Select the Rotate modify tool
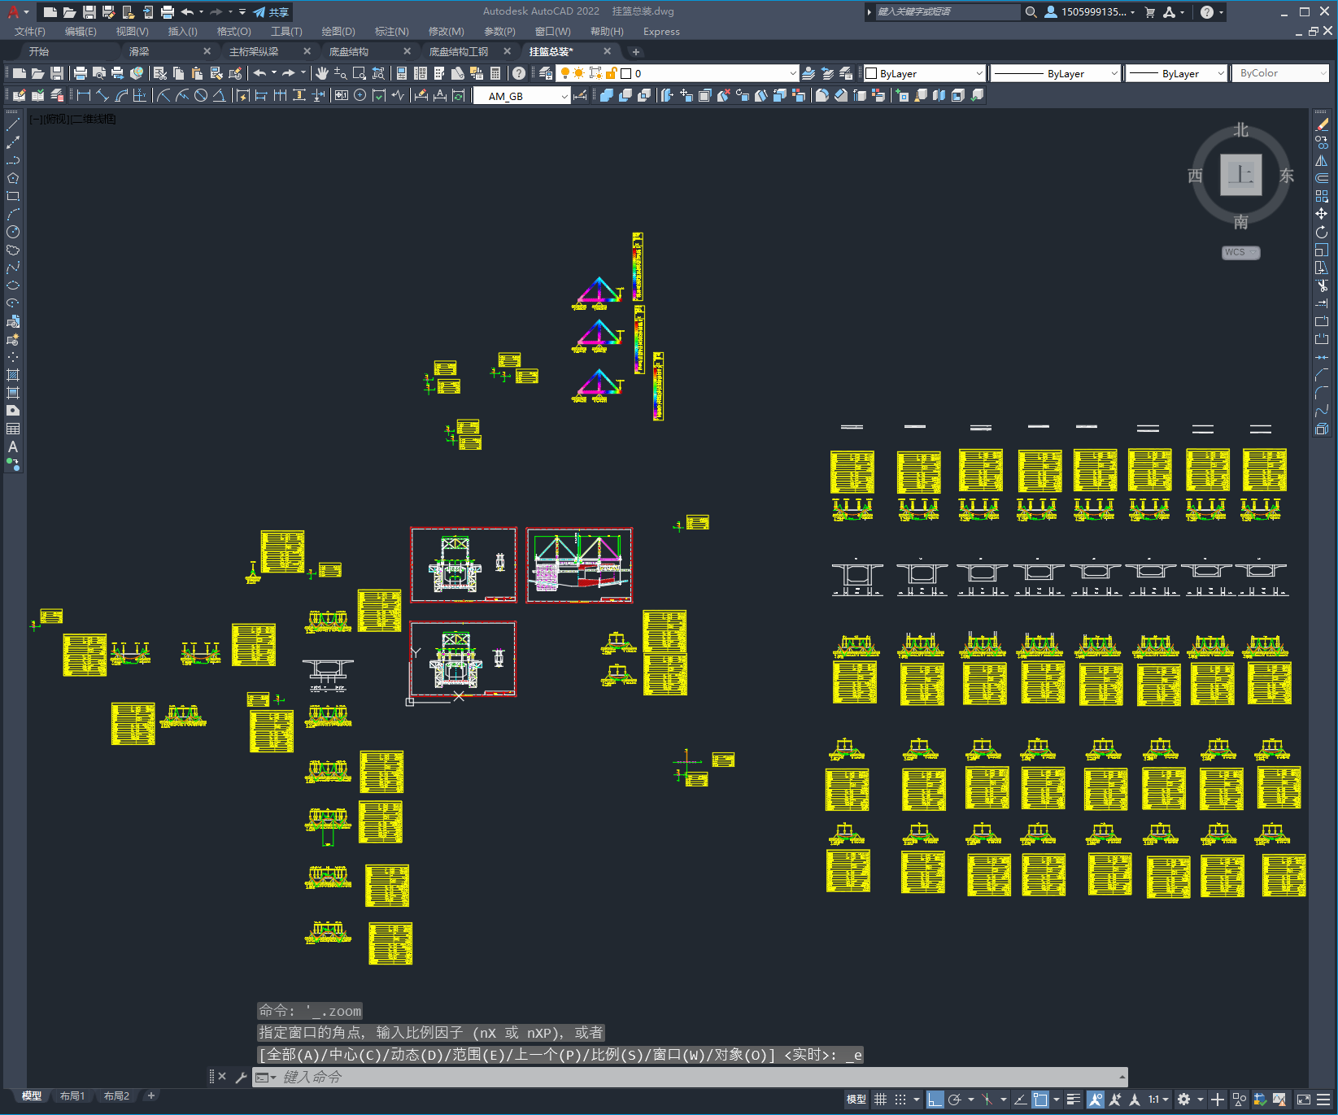 pos(1322,232)
